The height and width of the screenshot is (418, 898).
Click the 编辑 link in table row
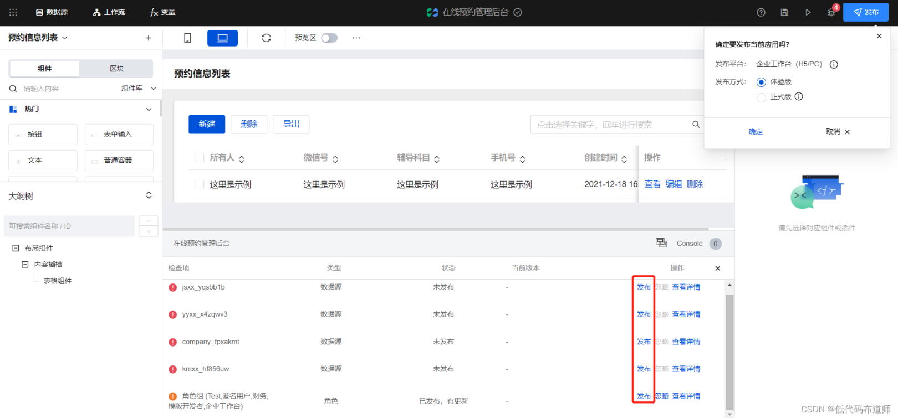coord(673,184)
